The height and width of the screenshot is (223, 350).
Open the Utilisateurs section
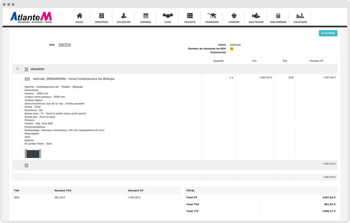tap(124, 18)
